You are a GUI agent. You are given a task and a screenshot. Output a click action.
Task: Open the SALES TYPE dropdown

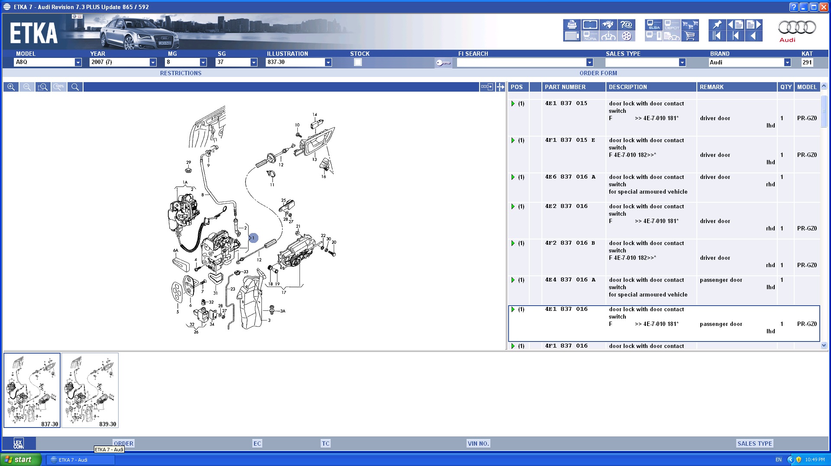click(x=682, y=62)
